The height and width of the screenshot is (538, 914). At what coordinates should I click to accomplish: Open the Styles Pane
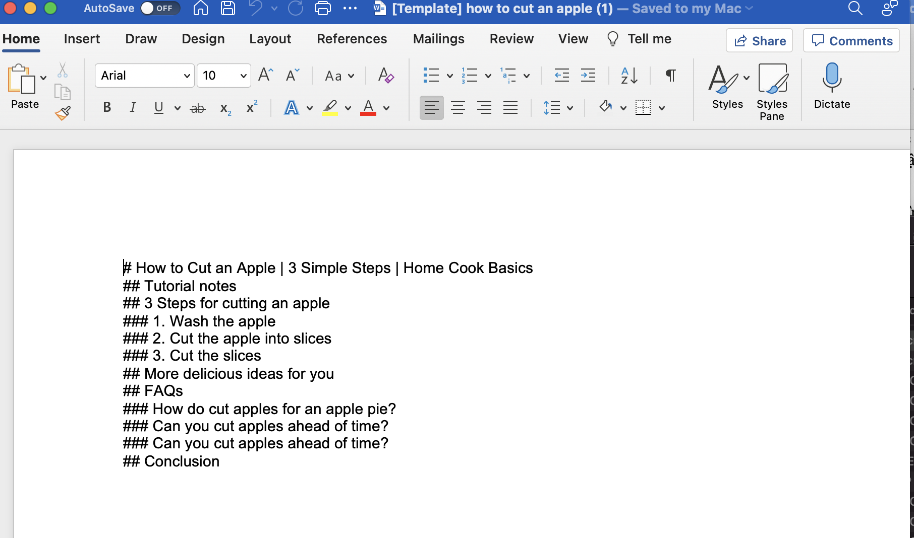772,91
